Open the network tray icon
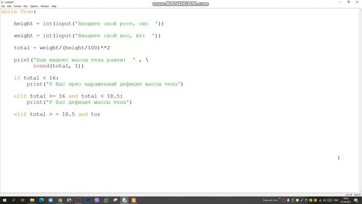Screen dimensions: 362x204 tap(320, 200)
